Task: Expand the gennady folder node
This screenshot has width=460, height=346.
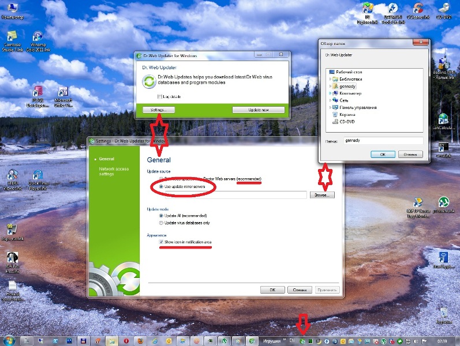Action: pyautogui.click(x=330, y=86)
